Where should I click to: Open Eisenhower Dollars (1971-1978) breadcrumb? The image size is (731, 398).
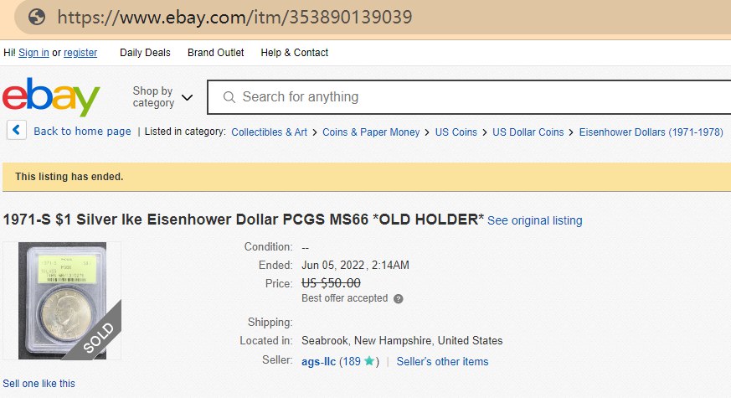(651, 132)
